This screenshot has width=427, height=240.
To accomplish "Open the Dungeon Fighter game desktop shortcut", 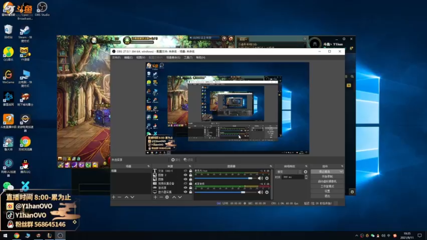I will coord(25,99).
